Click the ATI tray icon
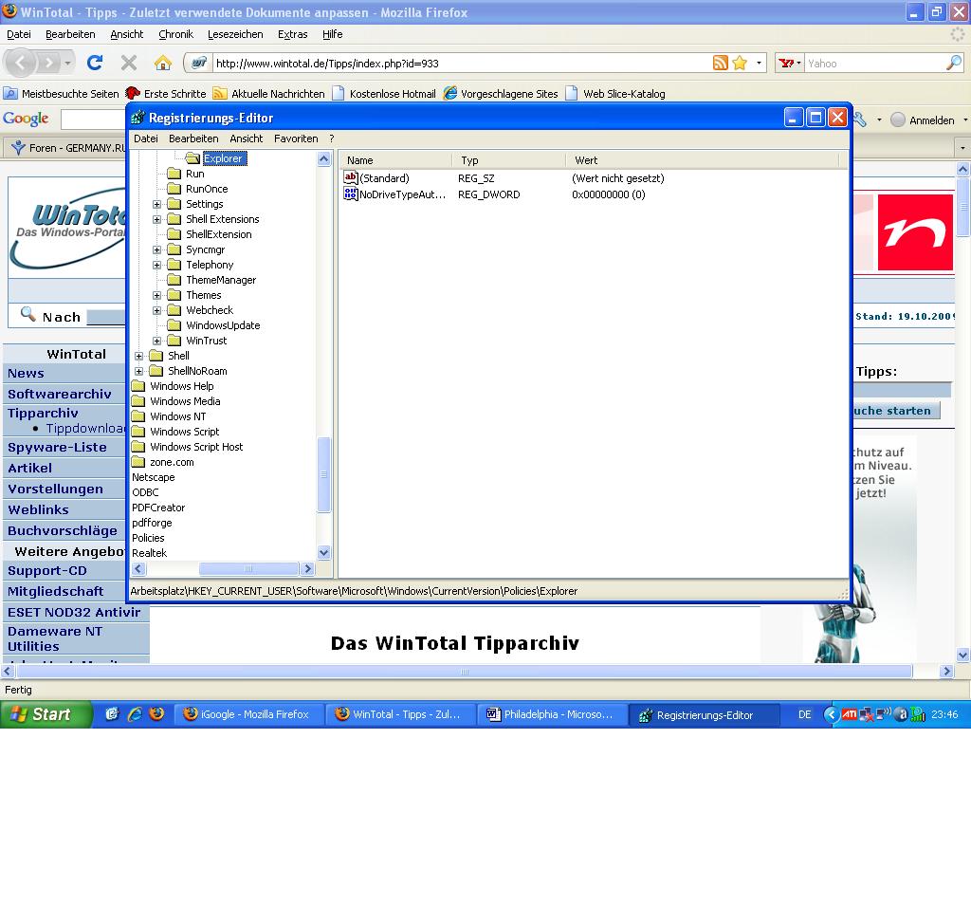Viewport: 971px width, 905px height. point(849,714)
